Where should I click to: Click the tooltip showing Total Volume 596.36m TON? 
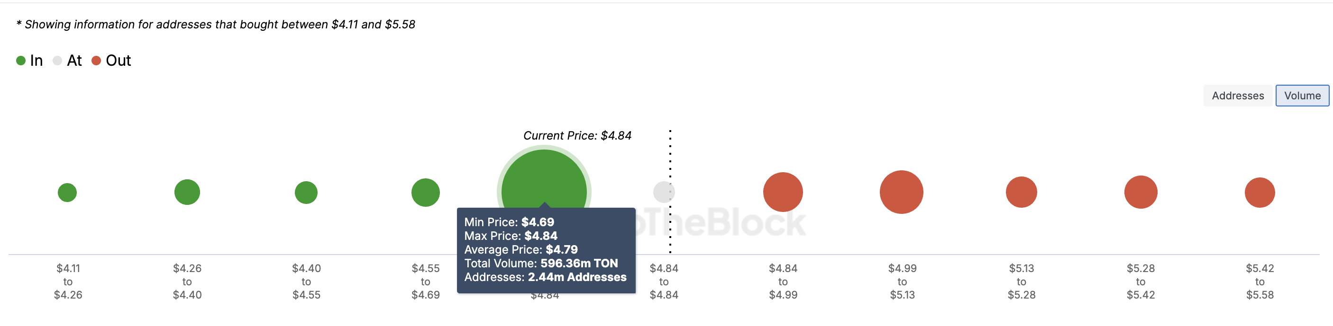(x=546, y=251)
